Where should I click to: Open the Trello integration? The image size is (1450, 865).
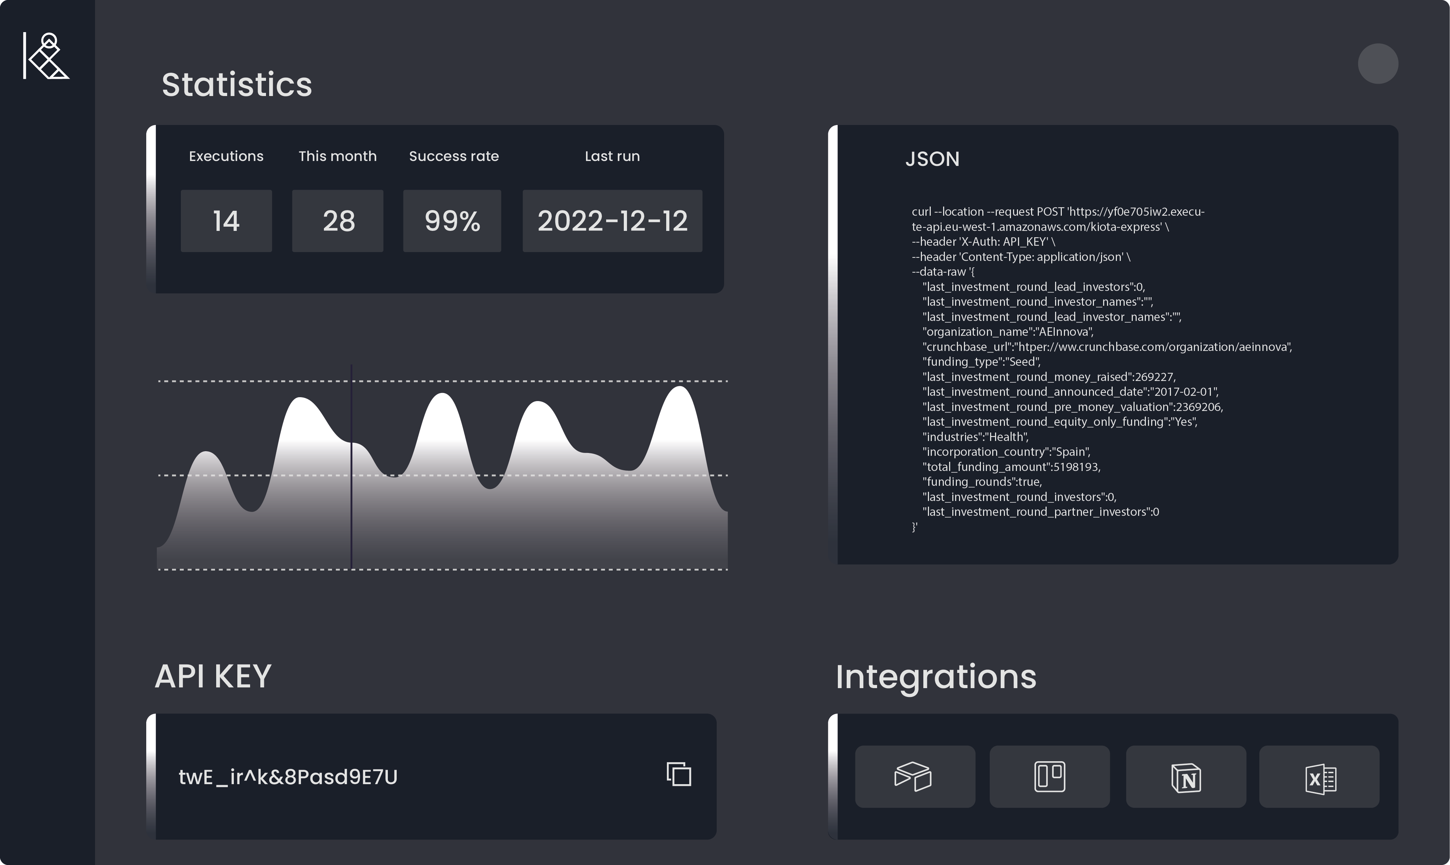[1049, 776]
